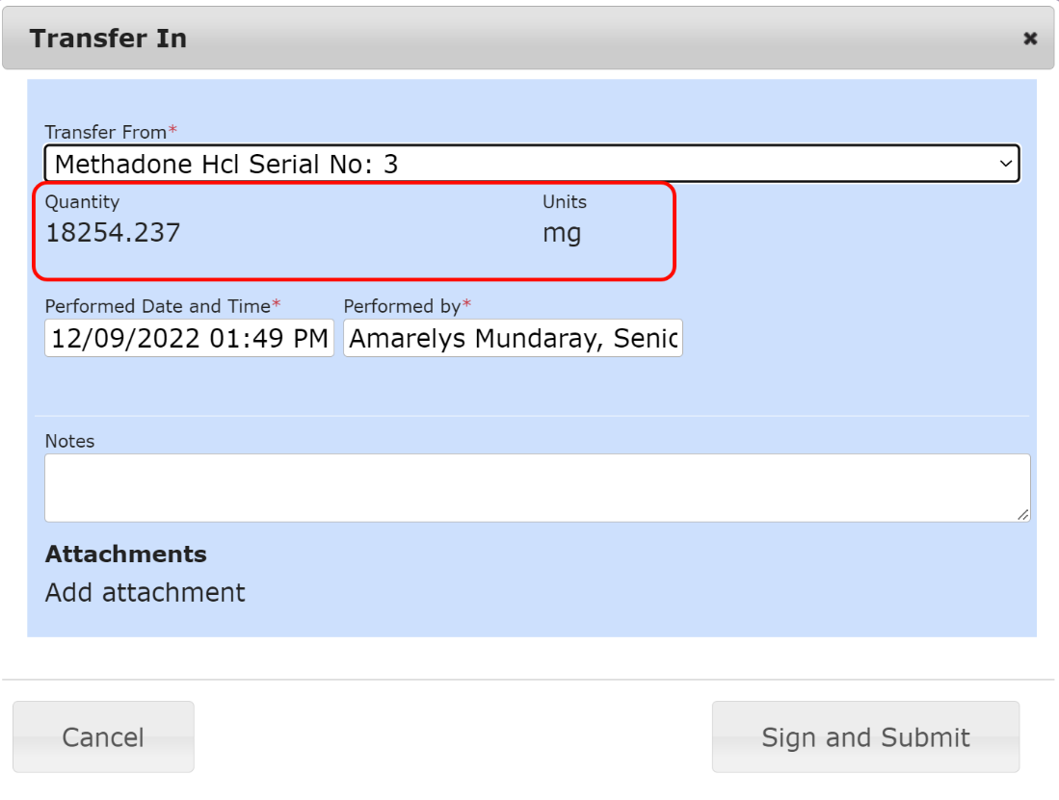
Task: Click the Add attachment link
Action: (x=146, y=592)
